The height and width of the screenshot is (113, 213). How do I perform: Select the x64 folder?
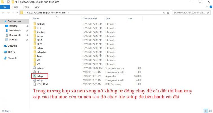(x=39, y=60)
